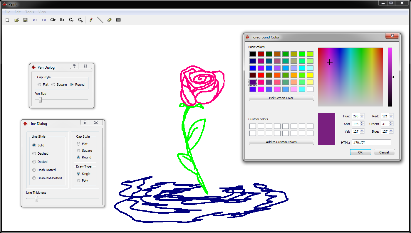This screenshot has width=411, height=233.
Task: Choose Poly draw type in Line Dialog
Action: click(x=79, y=180)
